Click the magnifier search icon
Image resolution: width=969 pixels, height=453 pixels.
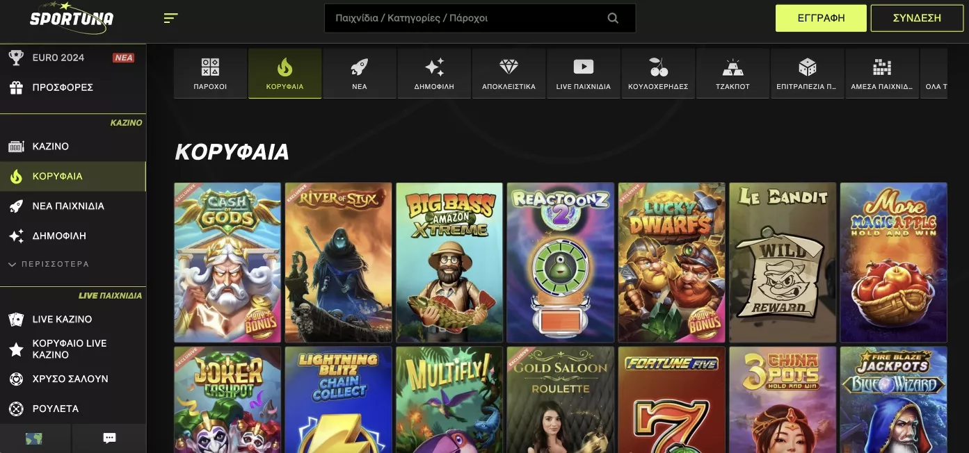point(613,18)
